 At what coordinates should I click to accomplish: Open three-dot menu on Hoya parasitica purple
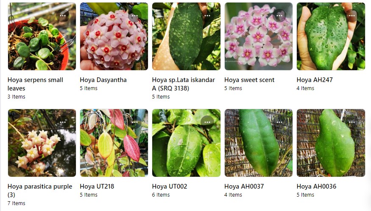[63, 122]
